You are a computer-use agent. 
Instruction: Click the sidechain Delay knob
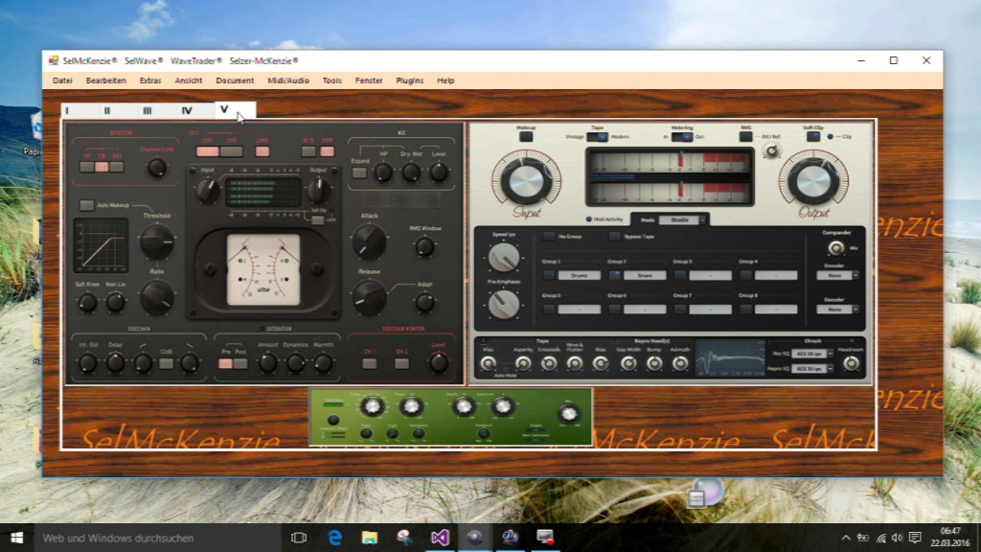pyautogui.click(x=115, y=363)
